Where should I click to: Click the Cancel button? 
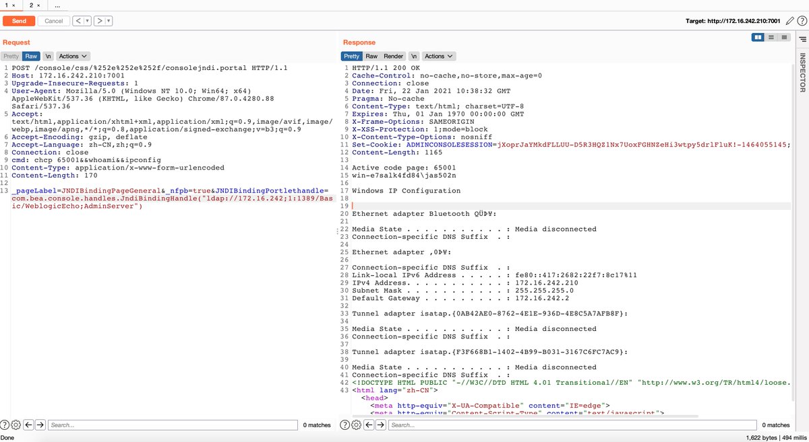pos(54,21)
